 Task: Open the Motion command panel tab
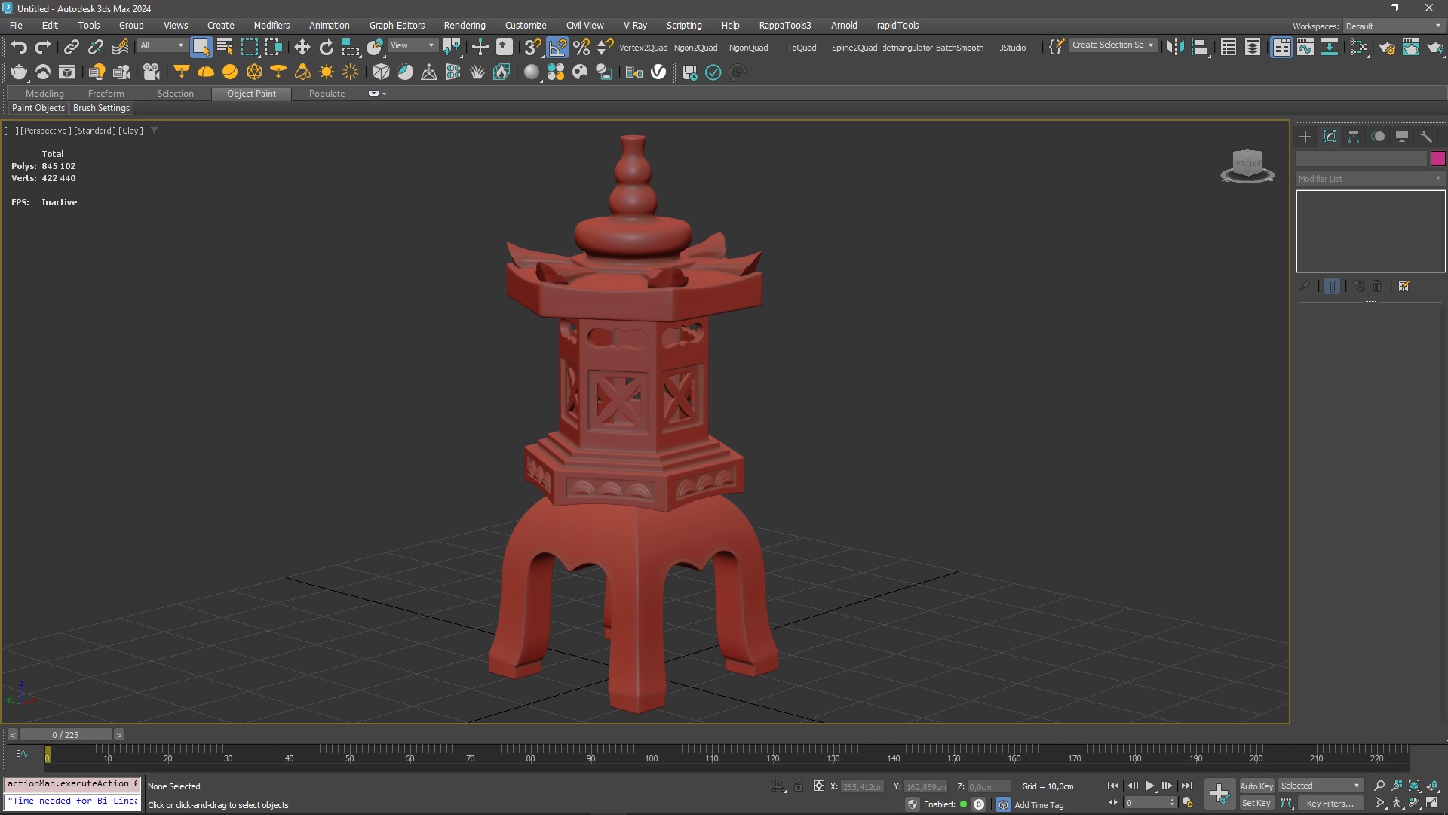coord(1378,137)
